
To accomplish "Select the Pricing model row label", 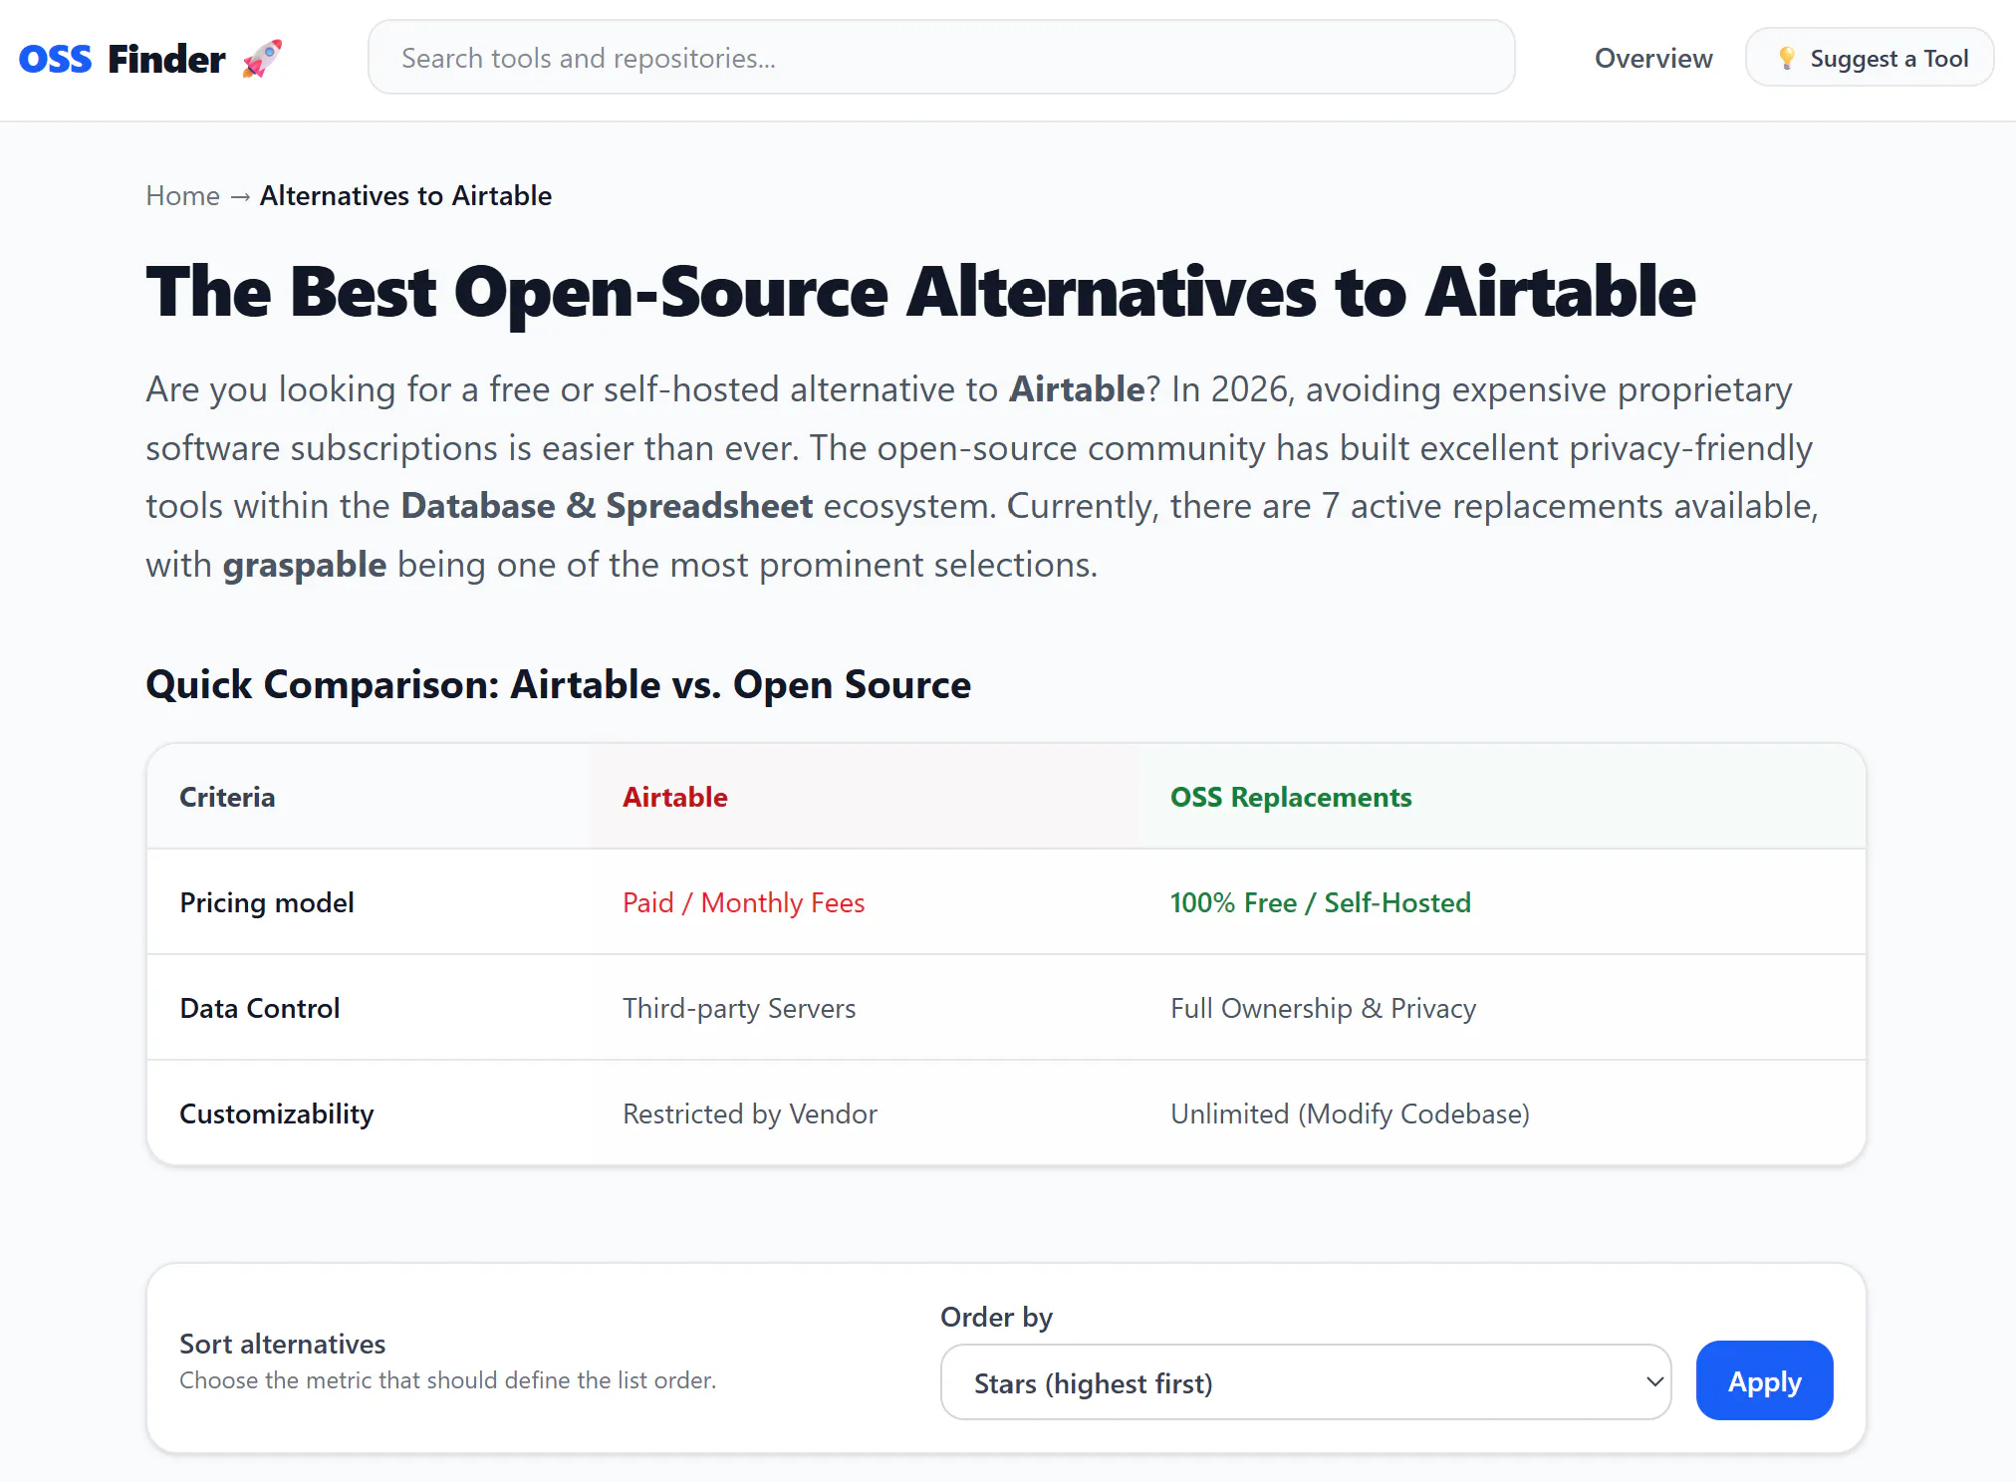I will pyautogui.click(x=267, y=902).
